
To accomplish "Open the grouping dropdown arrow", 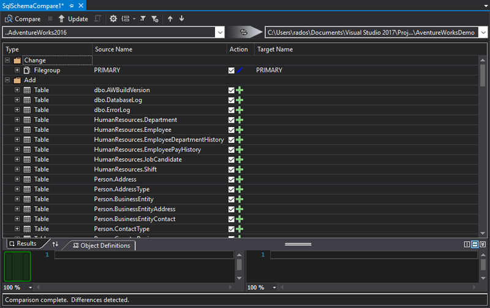I will pos(134,19).
